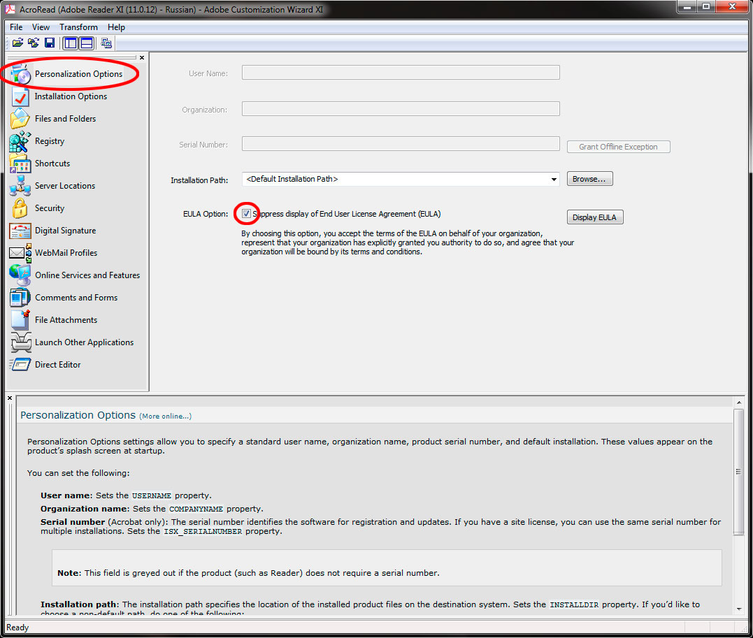
Task: Click the help pane scroll down arrow
Action: click(x=738, y=609)
